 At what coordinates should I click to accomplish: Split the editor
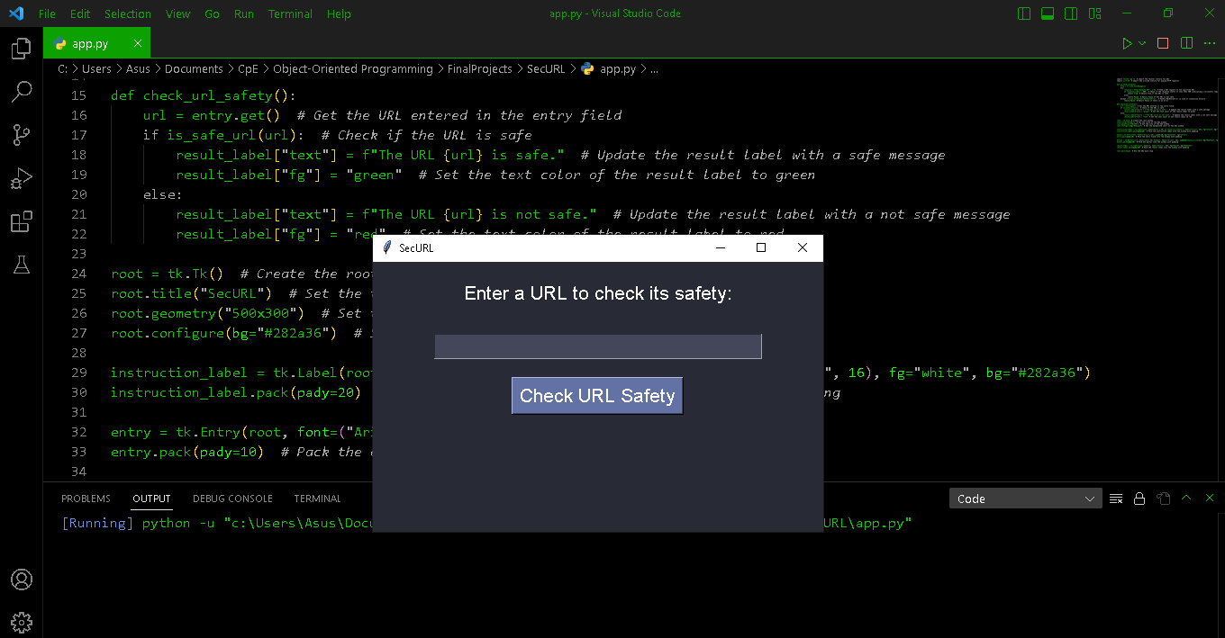[1186, 42]
